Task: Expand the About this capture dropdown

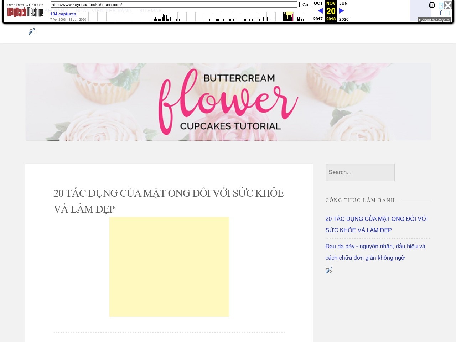Action: (x=434, y=20)
